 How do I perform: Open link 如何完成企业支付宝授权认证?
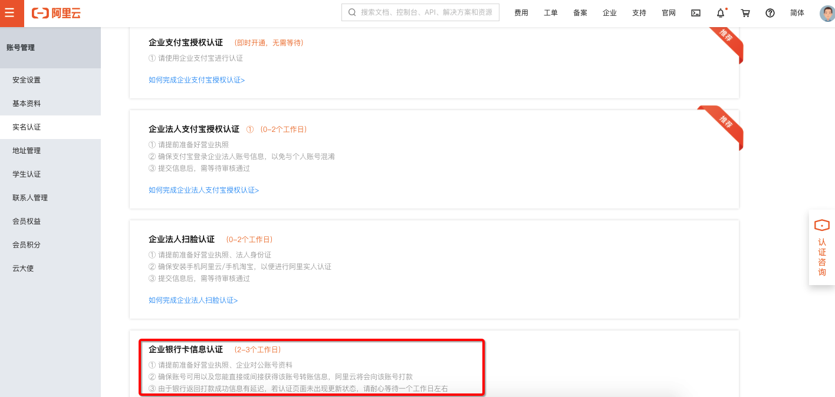(196, 80)
